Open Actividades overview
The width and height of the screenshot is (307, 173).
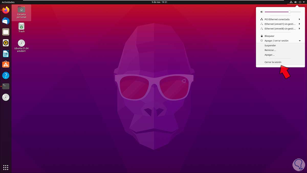8,2
